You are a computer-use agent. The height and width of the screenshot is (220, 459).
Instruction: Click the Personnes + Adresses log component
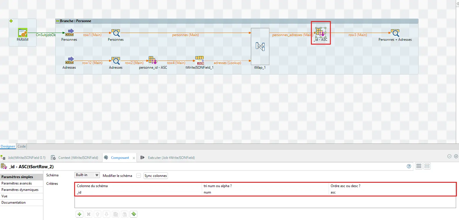tap(395, 33)
